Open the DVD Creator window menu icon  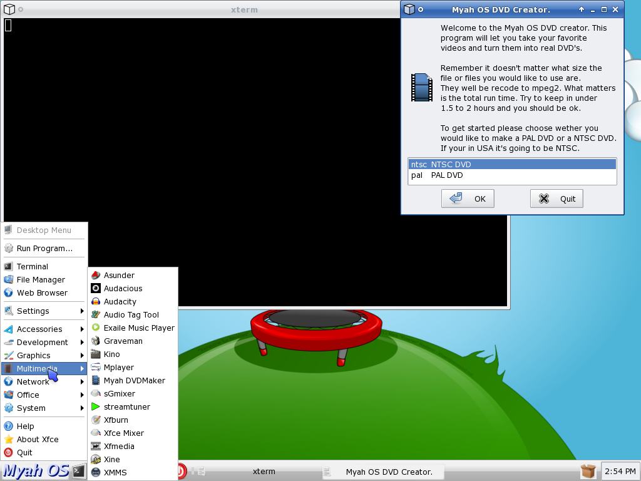point(409,9)
